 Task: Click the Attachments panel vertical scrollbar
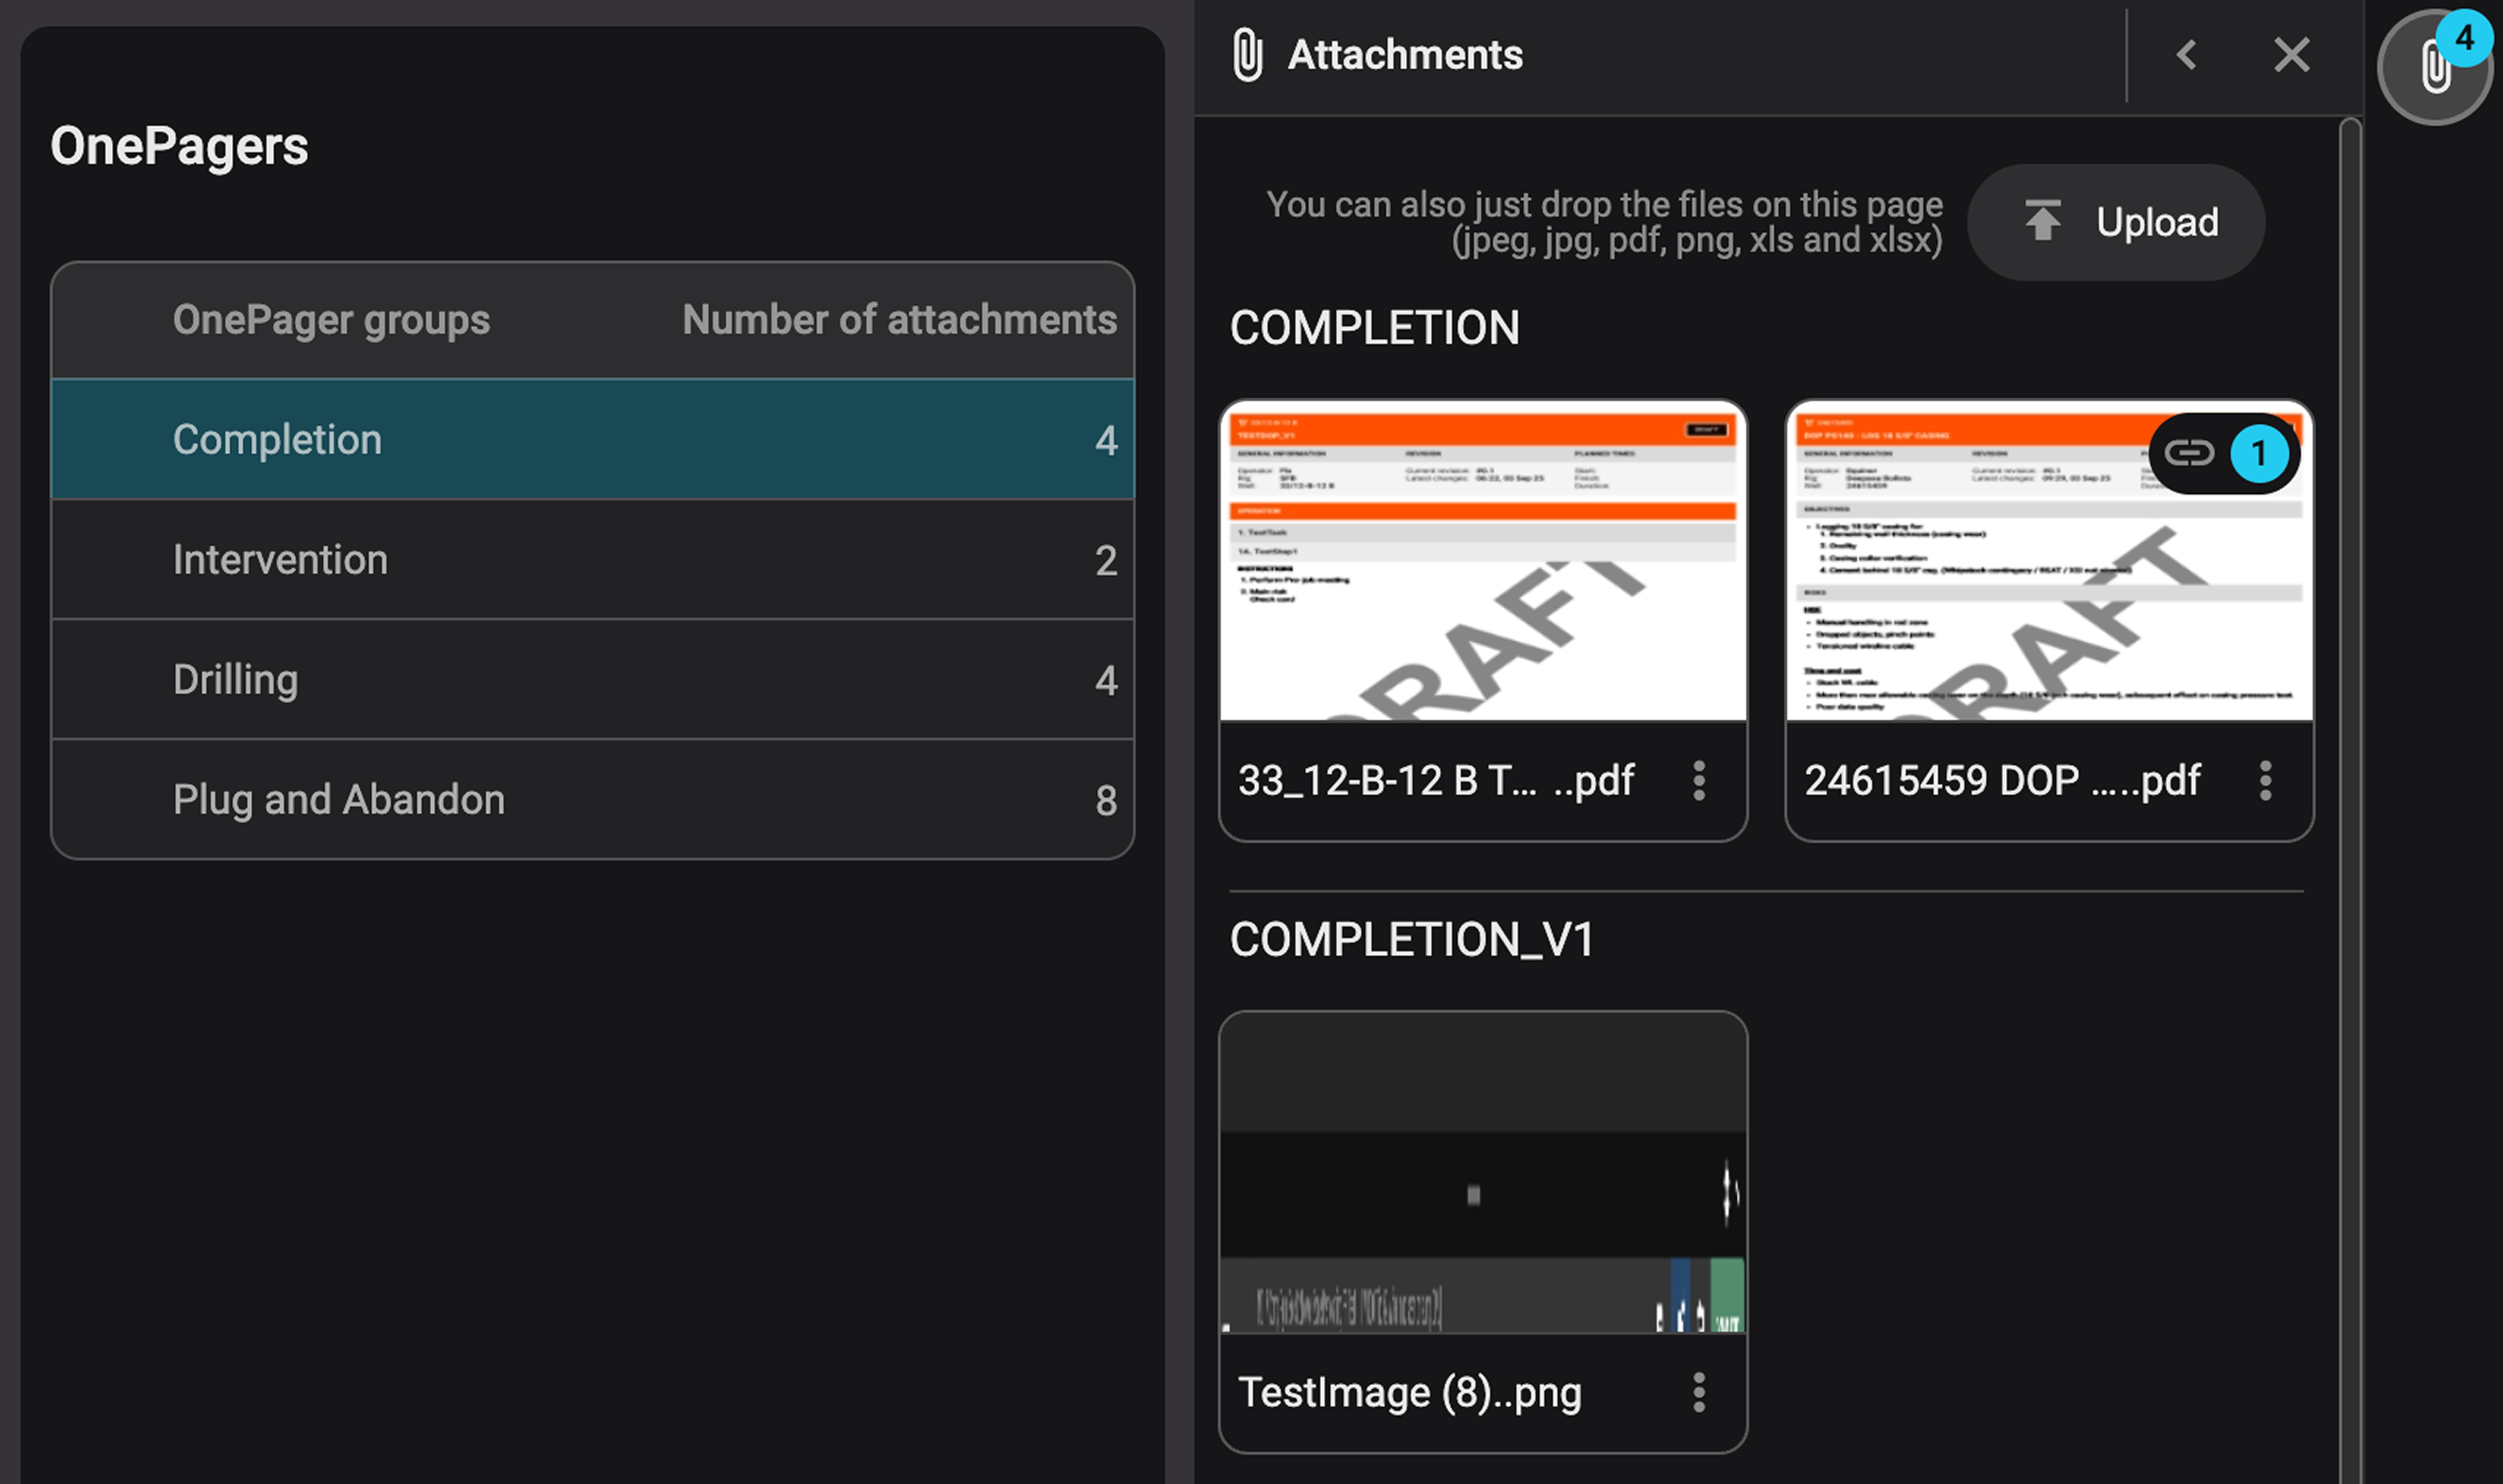coord(2350,700)
